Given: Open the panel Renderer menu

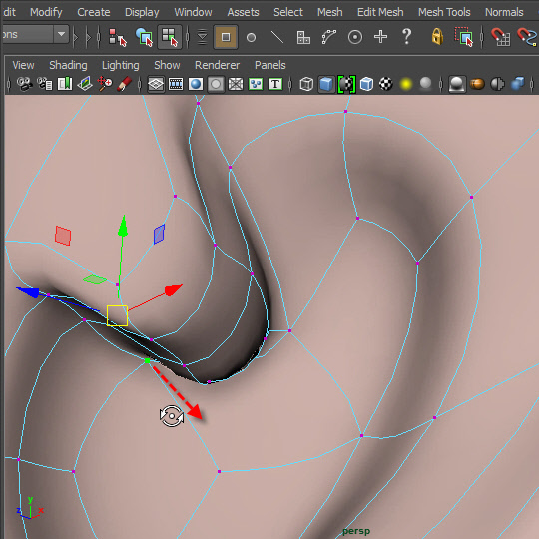Looking at the screenshot, I should pos(217,65).
